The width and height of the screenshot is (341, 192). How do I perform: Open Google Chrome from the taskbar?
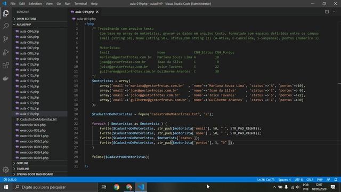click(116, 187)
